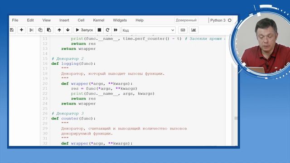Open the Edit menu
This screenshot has width=290, height=163.
[30, 20]
